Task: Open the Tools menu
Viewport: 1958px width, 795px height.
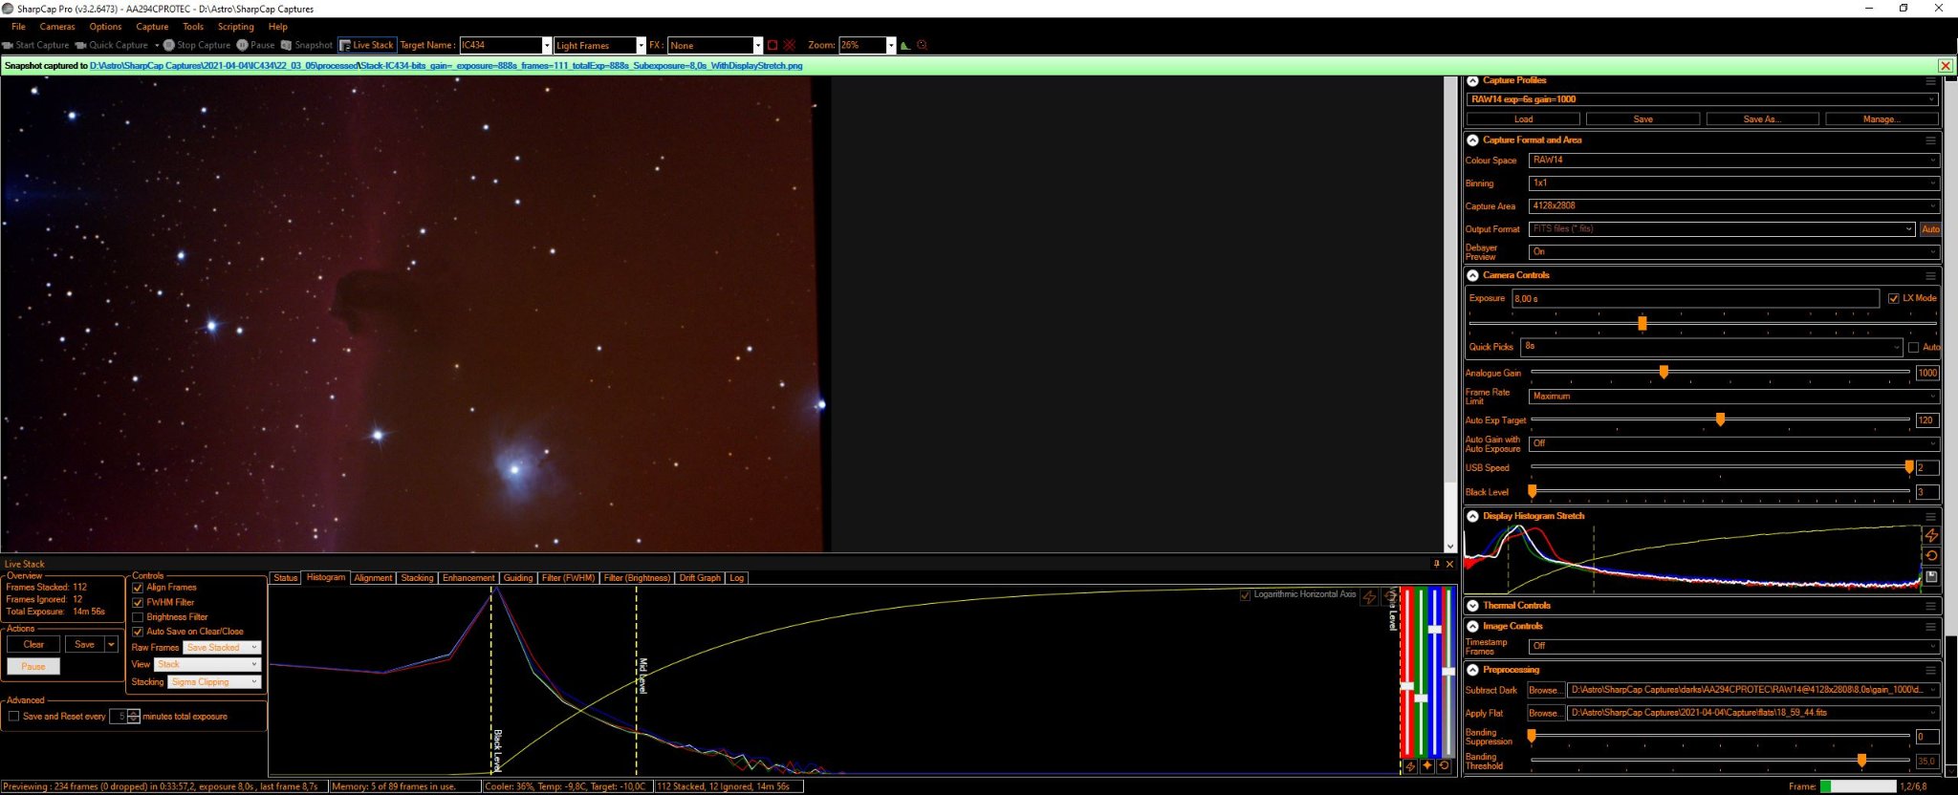Action: (193, 27)
